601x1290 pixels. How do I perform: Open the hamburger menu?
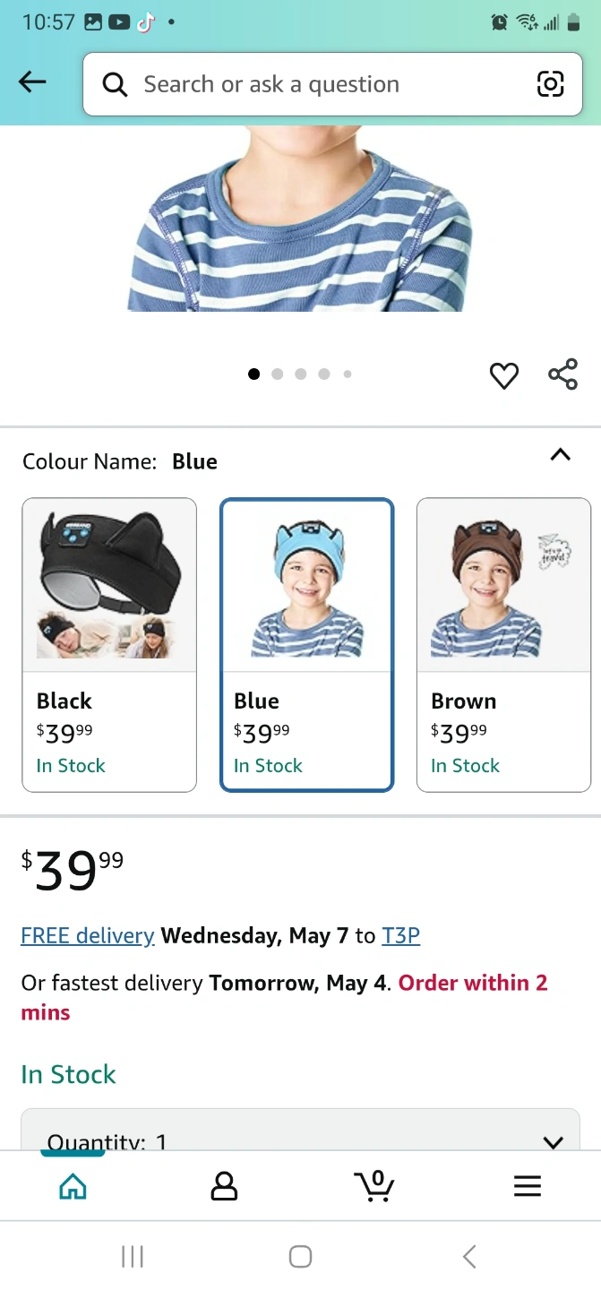pyautogui.click(x=528, y=1186)
